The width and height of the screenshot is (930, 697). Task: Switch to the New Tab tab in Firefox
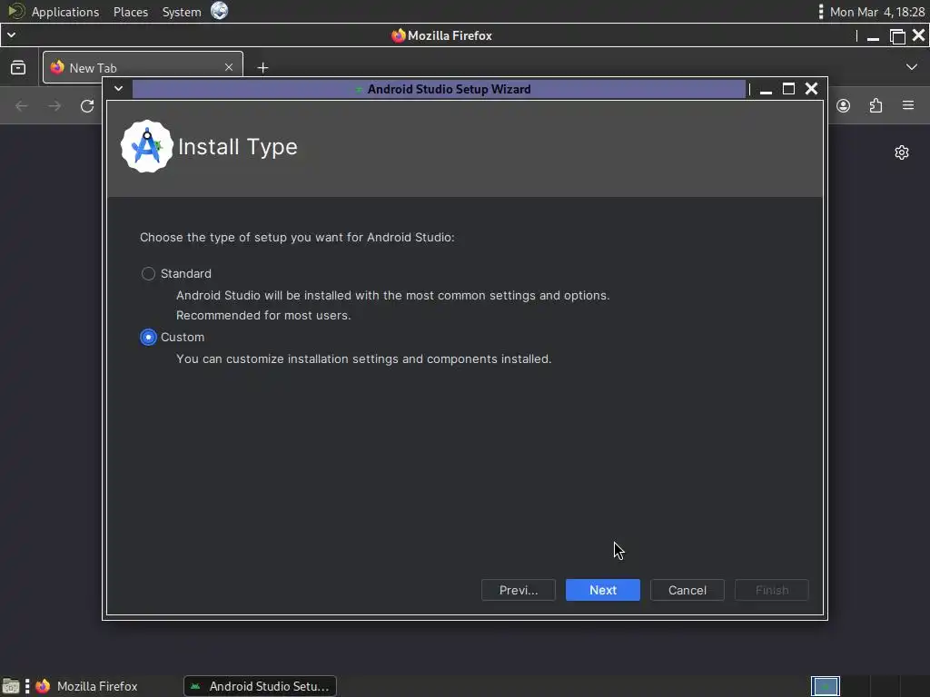(x=143, y=67)
